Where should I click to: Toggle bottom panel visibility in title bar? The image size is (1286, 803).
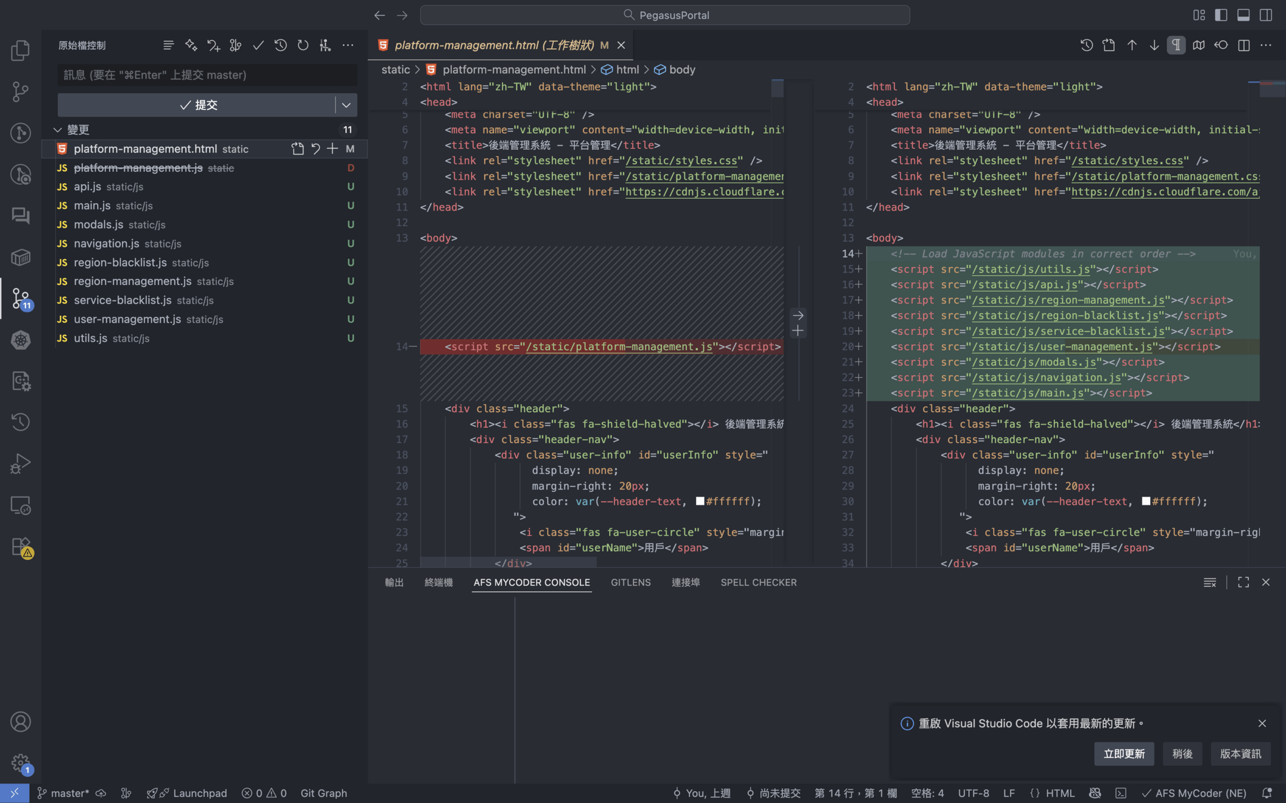tap(1243, 15)
